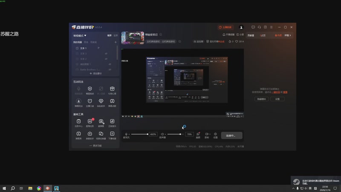Viewport: 341px width, 192px height.
Task: Click the 开播提醒 bell notification
Action: [228, 35]
